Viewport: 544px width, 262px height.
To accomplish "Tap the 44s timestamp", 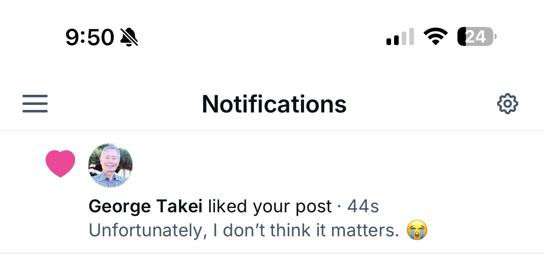I will [x=363, y=206].
